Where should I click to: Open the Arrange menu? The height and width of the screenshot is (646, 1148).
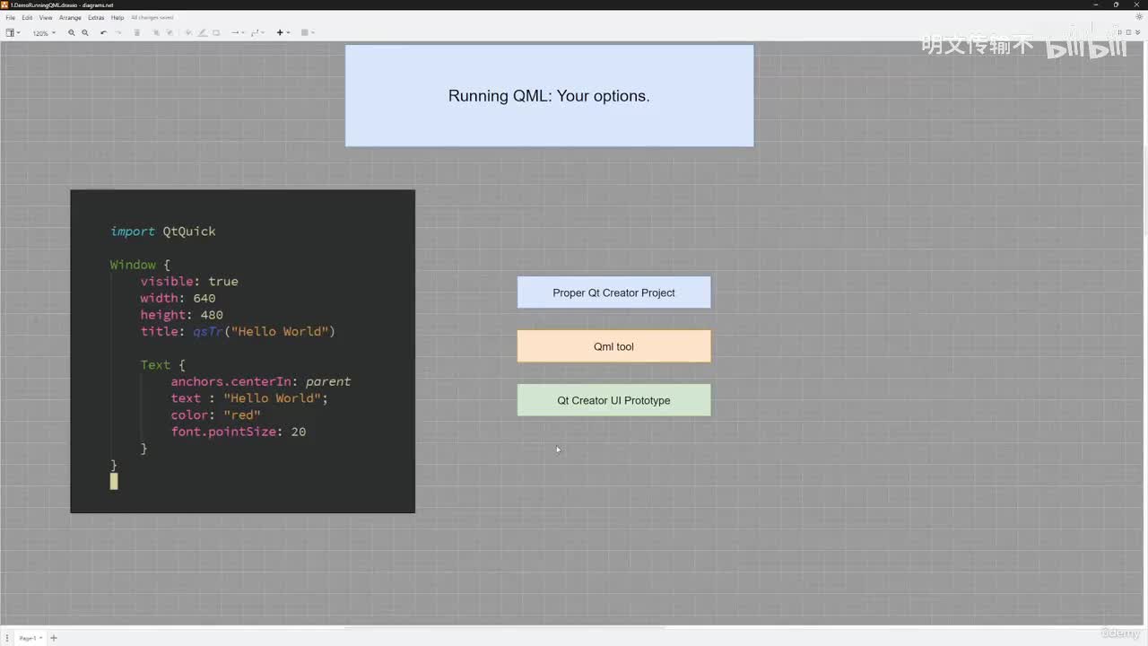70,18
